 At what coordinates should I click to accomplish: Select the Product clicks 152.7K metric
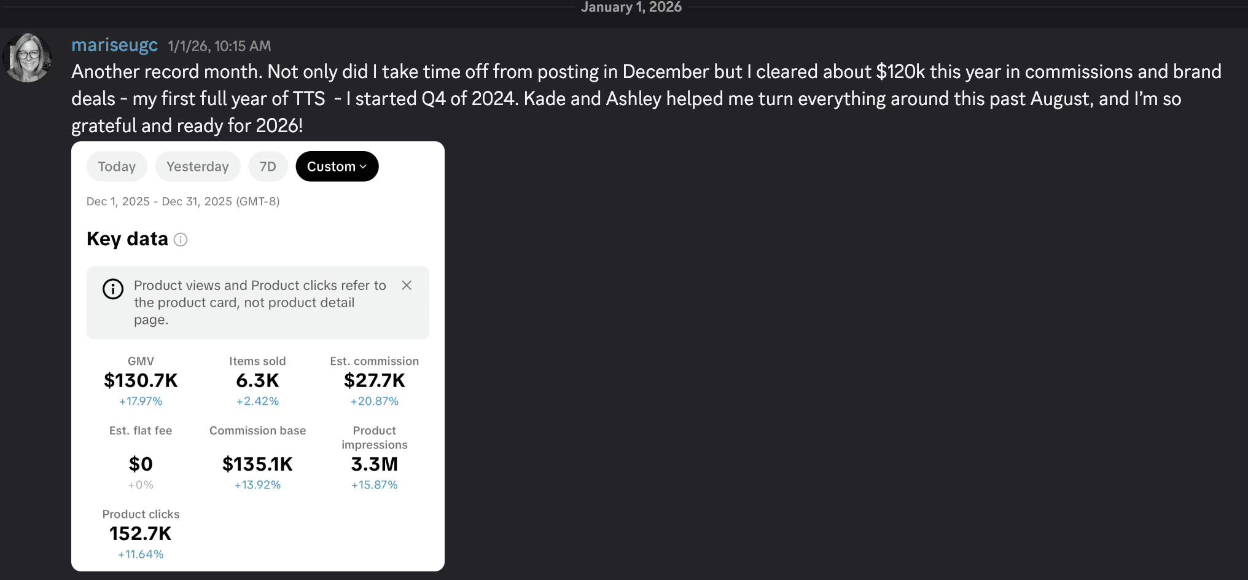[141, 533]
